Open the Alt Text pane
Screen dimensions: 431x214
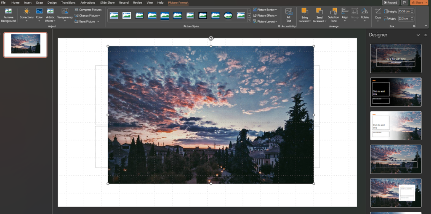click(x=289, y=15)
